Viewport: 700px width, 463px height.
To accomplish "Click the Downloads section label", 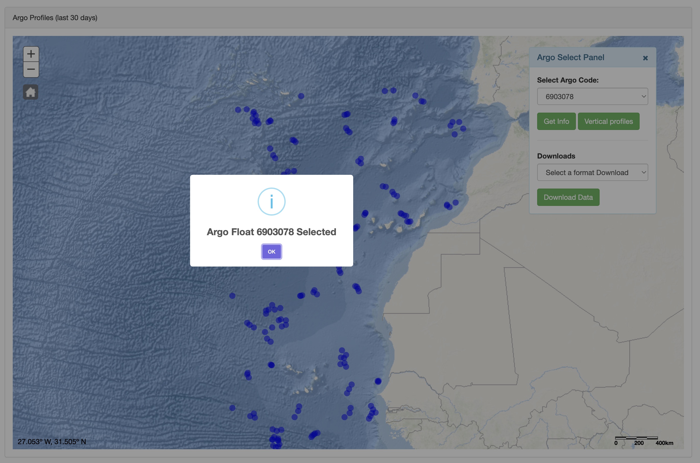I will pyautogui.click(x=556, y=156).
